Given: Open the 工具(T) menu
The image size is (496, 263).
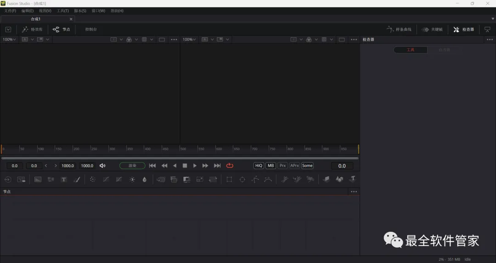Looking at the screenshot, I should (62, 11).
